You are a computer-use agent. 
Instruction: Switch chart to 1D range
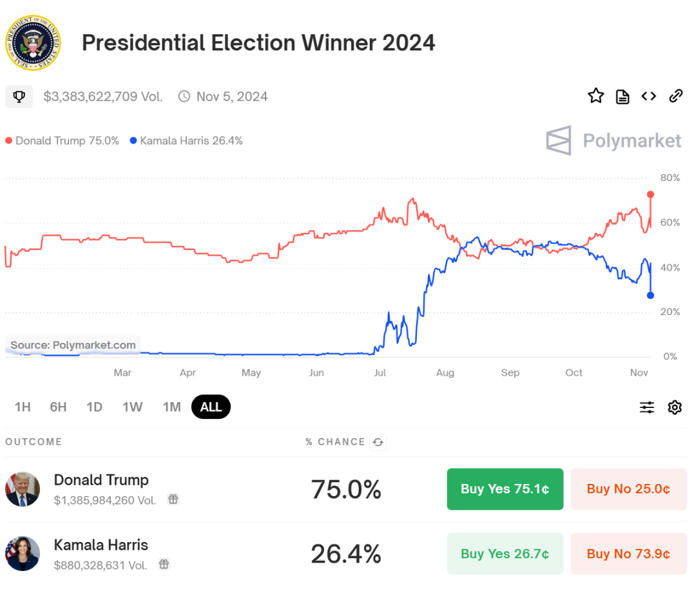pos(95,407)
